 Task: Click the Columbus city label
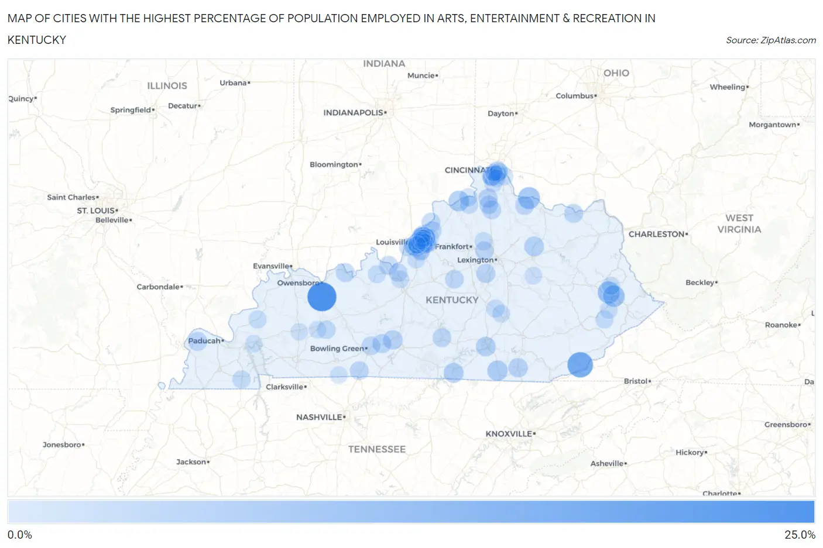(575, 96)
